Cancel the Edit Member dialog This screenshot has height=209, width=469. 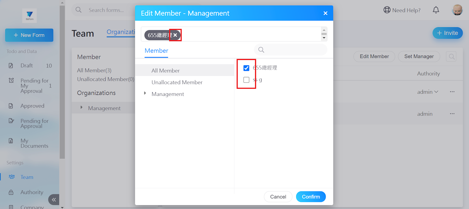[x=278, y=197]
